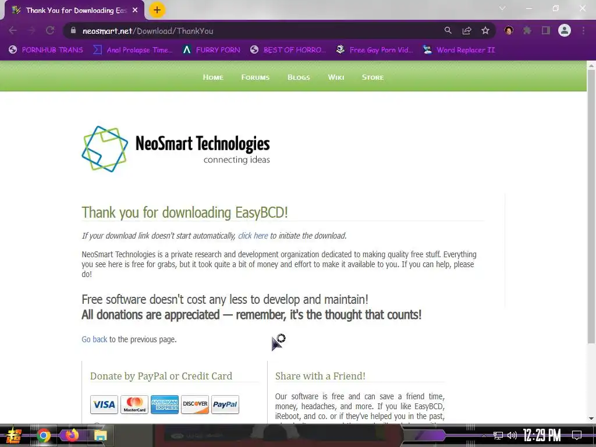
Task: Open the Forums nav item
Action: [256, 77]
